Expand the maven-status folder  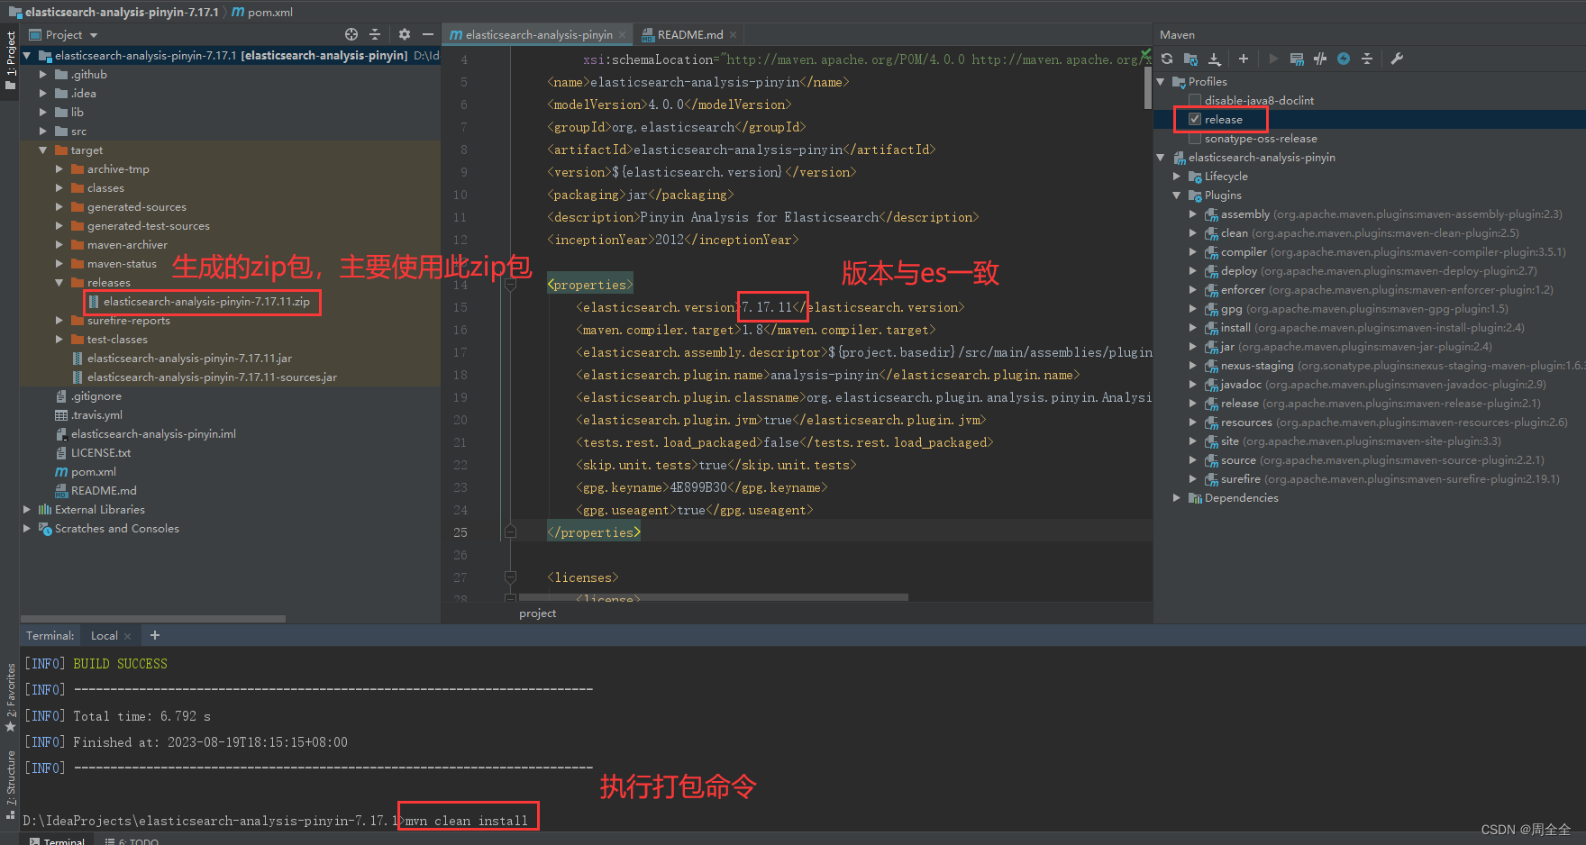click(x=59, y=264)
